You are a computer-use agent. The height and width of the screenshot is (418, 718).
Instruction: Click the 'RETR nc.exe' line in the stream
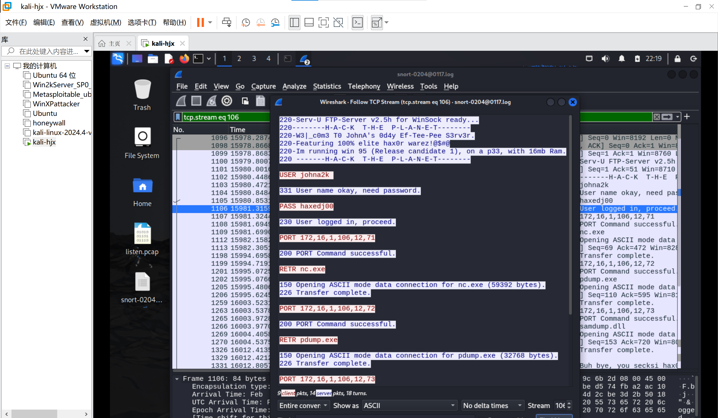click(302, 269)
